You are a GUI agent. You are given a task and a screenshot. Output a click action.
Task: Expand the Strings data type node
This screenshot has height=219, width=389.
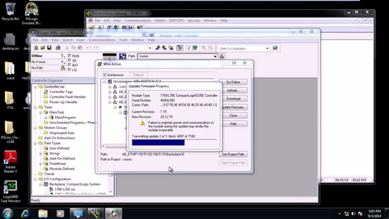pyautogui.click(x=41, y=153)
